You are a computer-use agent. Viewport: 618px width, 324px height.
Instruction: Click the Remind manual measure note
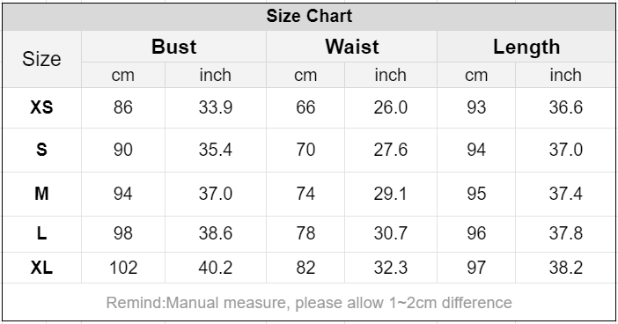coord(309,303)
